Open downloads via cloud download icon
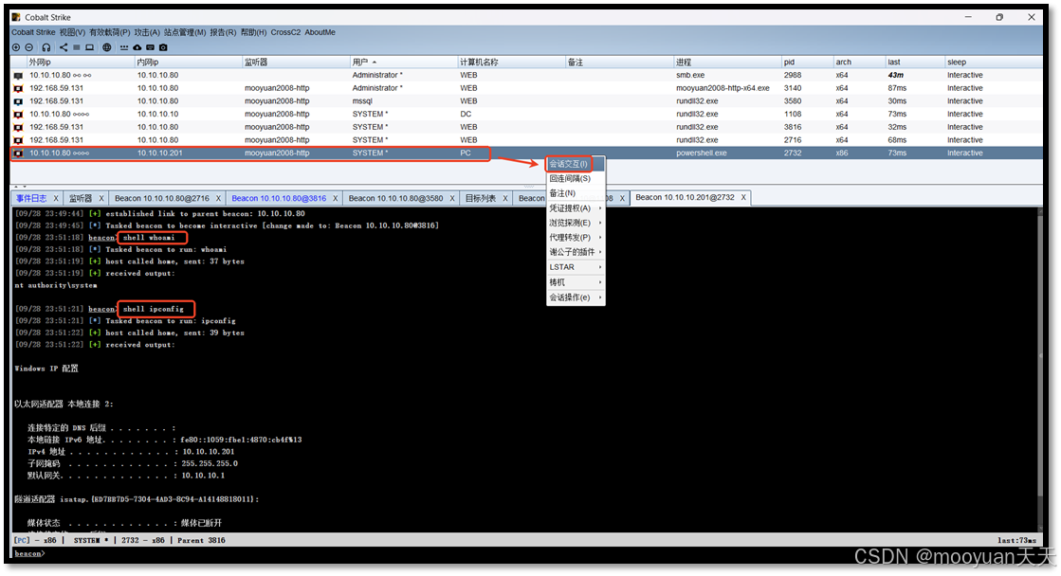 click(x=137, y=47)
